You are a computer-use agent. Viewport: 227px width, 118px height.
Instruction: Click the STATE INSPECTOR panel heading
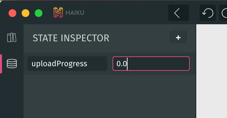point(71,38)
